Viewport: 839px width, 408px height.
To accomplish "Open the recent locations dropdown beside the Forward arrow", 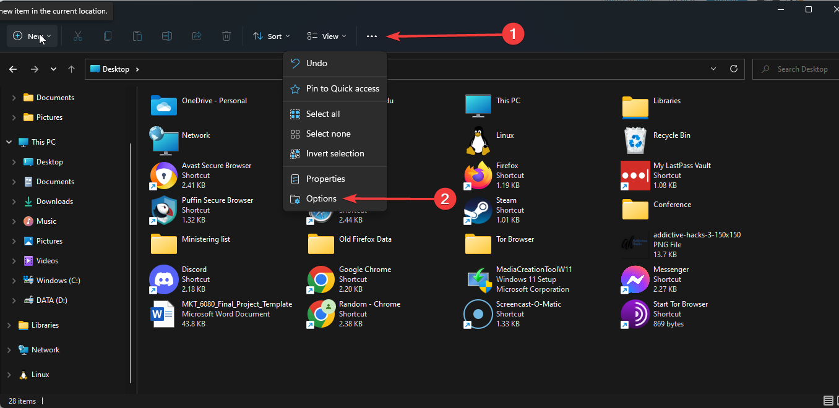I will 53,69.
